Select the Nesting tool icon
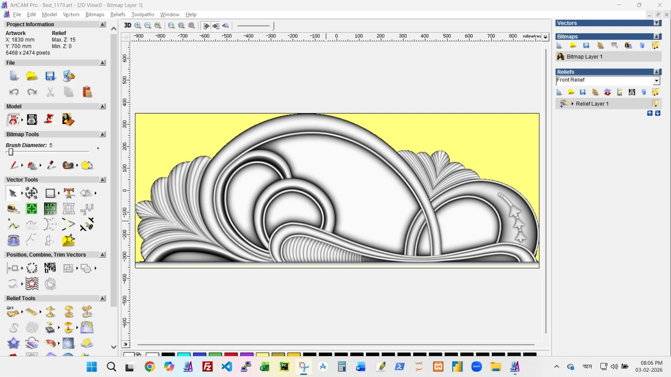Image resolution: width=671 pixels, height=377 pixels. click(x=50, y=268)
